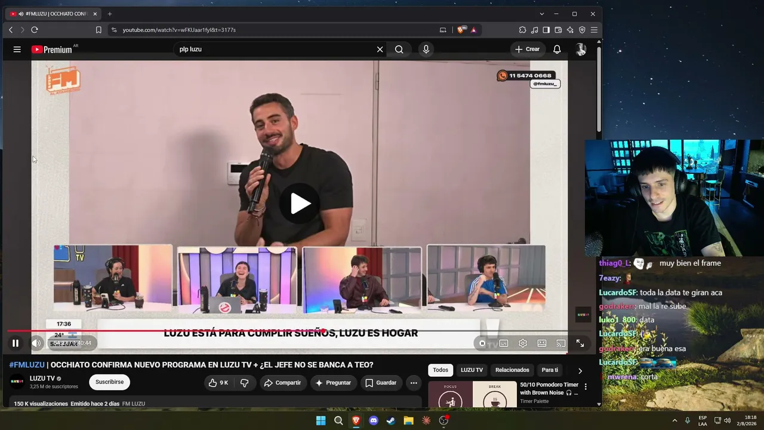
Task: Open a new browser tab
Action: click(109, 14)
